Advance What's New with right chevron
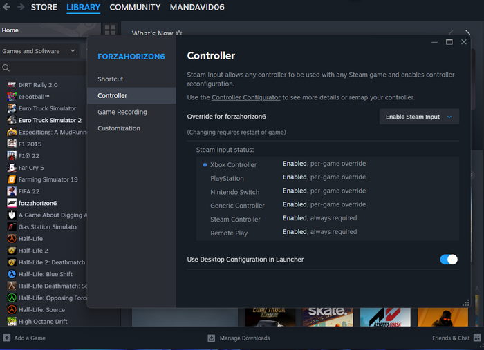 (x=467, y=32)
